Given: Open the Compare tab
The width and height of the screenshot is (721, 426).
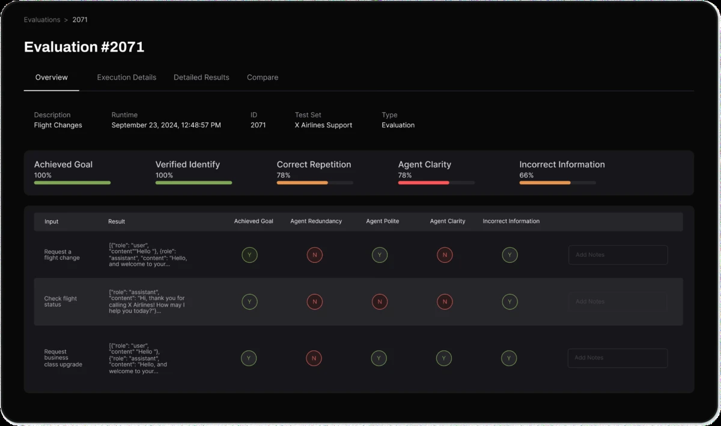Looking at the screenshot, I should [x=263, y=77].
